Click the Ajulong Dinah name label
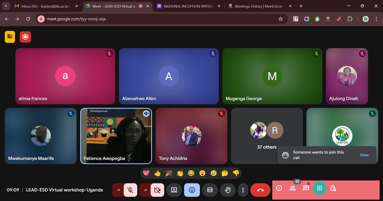383x201 pixels. [x=344, y=99]
